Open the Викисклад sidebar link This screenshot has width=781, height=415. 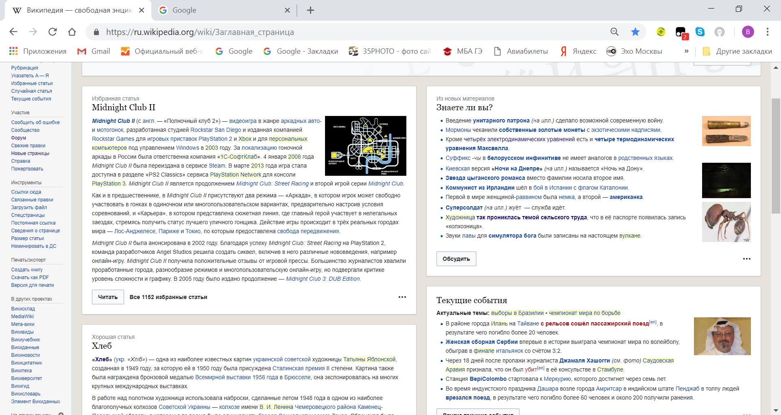coord(23,309)
